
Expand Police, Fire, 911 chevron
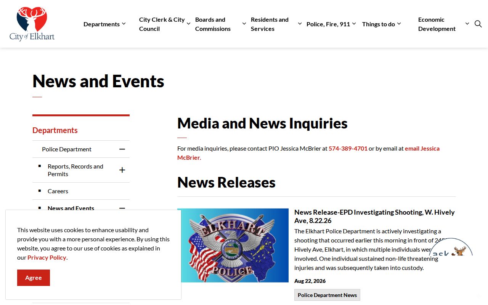[x=354, y=24]
